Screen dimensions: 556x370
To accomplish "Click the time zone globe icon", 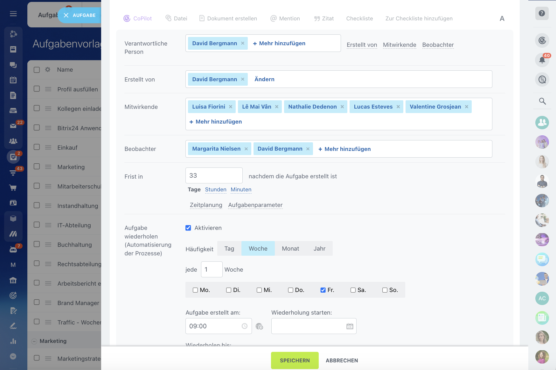I will [259, 326].
